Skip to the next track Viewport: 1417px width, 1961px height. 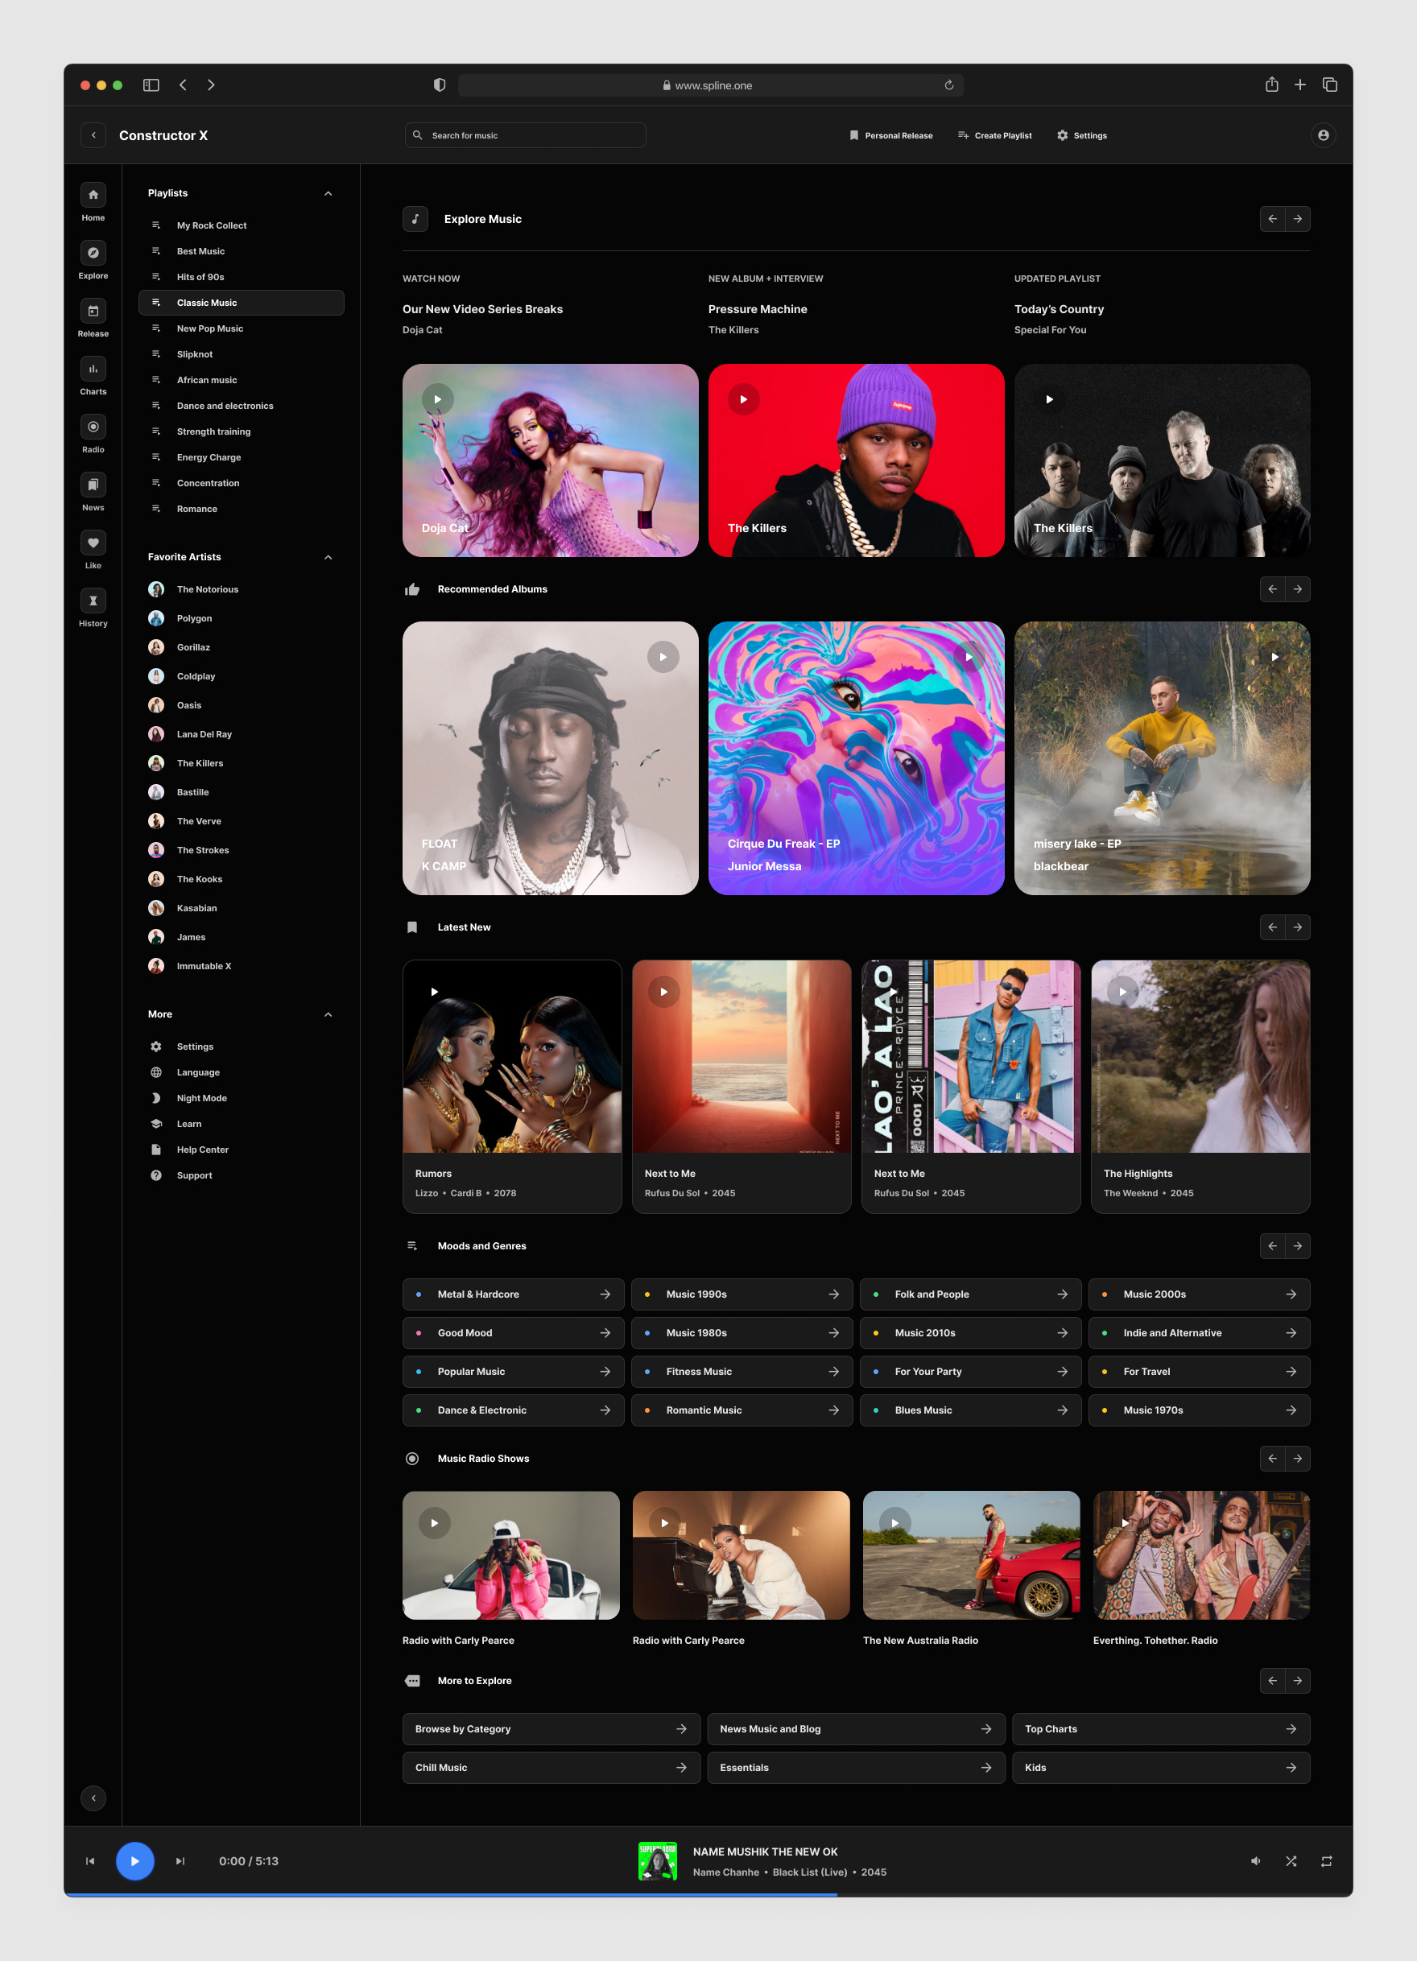tap(180, 1860)
